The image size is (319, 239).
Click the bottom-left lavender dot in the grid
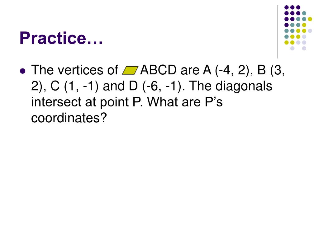coord(292,48)
